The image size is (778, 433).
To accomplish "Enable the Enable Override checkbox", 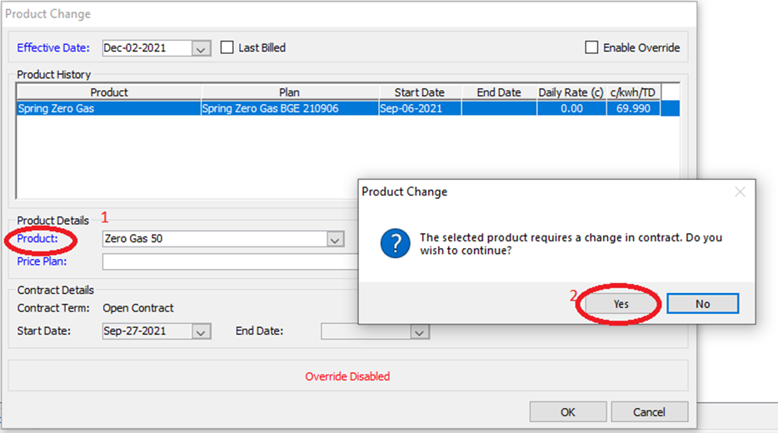I will [x=591, y=47].
